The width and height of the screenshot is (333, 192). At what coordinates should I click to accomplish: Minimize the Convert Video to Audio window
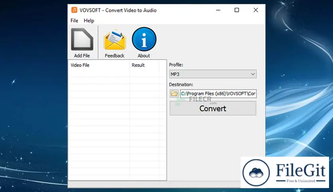[218, 10]
